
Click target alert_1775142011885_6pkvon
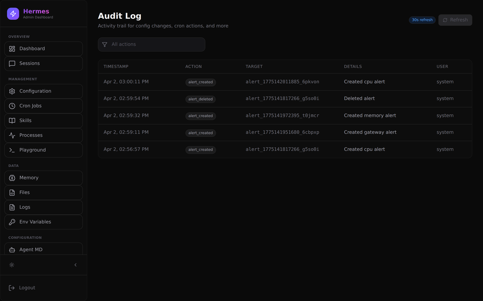282,82
